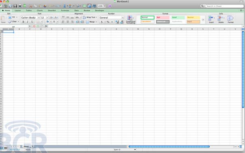
Task: Open the Developer ribbon tab
Action: point(99,11)
